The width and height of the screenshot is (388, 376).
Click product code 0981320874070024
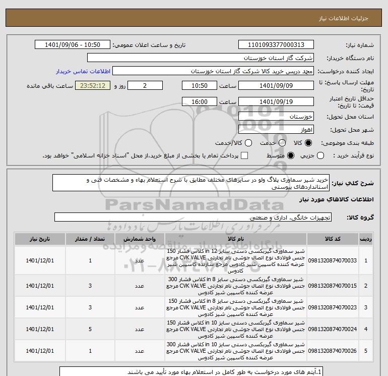[333, 329]
